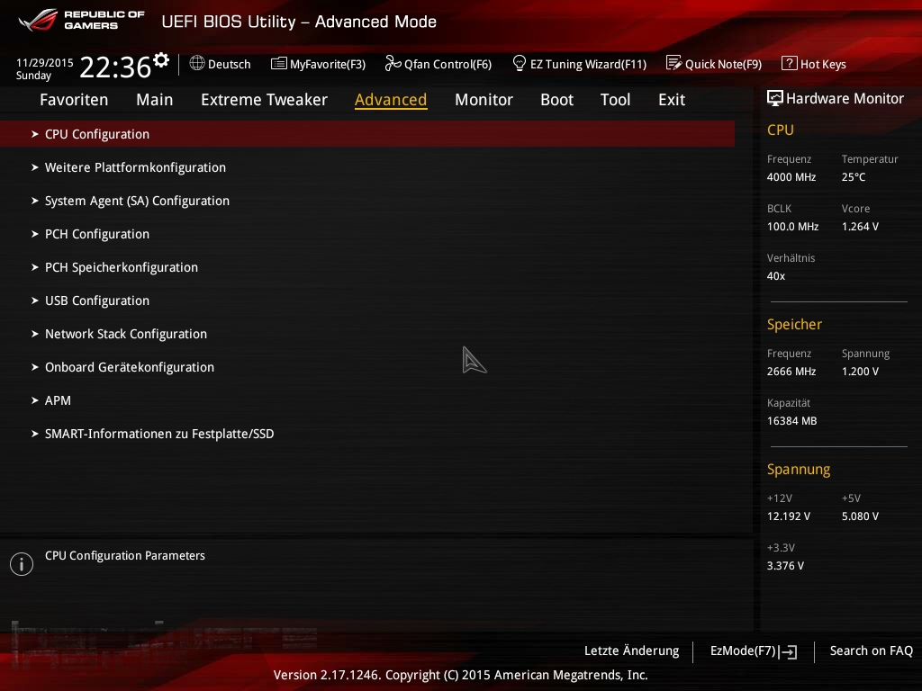
Task: Click Letzte Änderung button
Action: [x=631, y=651]
